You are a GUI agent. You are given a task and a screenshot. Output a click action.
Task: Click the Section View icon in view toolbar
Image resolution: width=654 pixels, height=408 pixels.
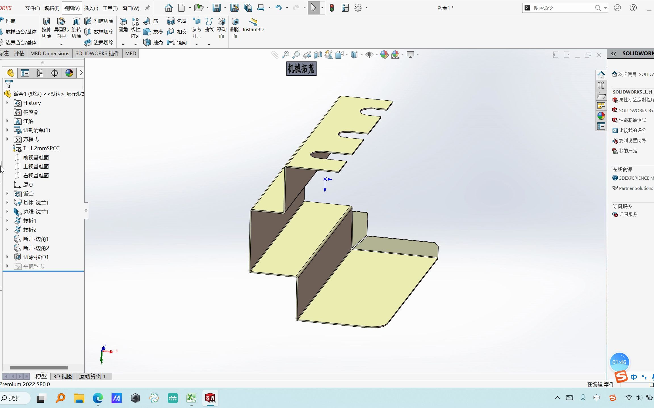318,55
